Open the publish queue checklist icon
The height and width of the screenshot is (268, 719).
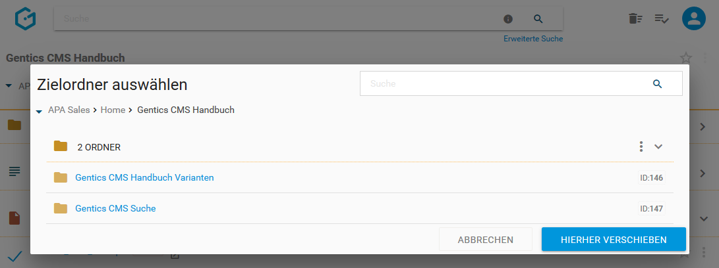(662, 19)
